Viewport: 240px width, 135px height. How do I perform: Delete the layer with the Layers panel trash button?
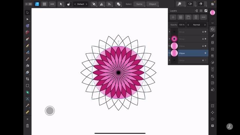point(196,17)
